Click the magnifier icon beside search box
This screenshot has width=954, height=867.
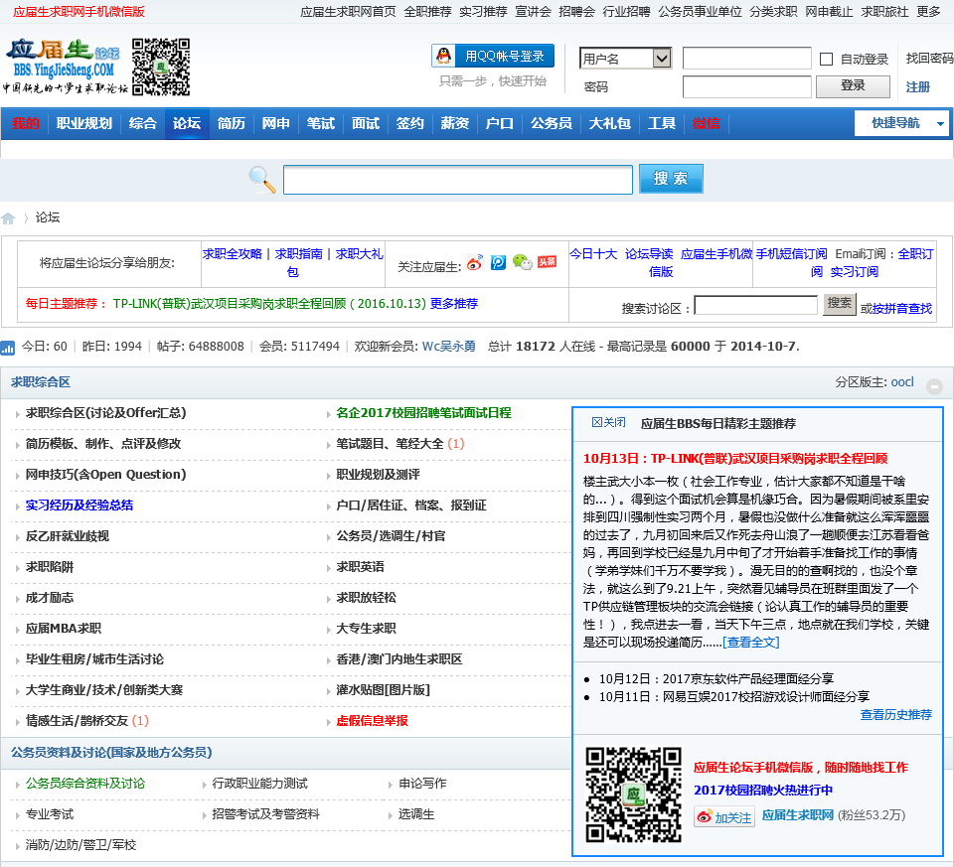click(262, 180)
